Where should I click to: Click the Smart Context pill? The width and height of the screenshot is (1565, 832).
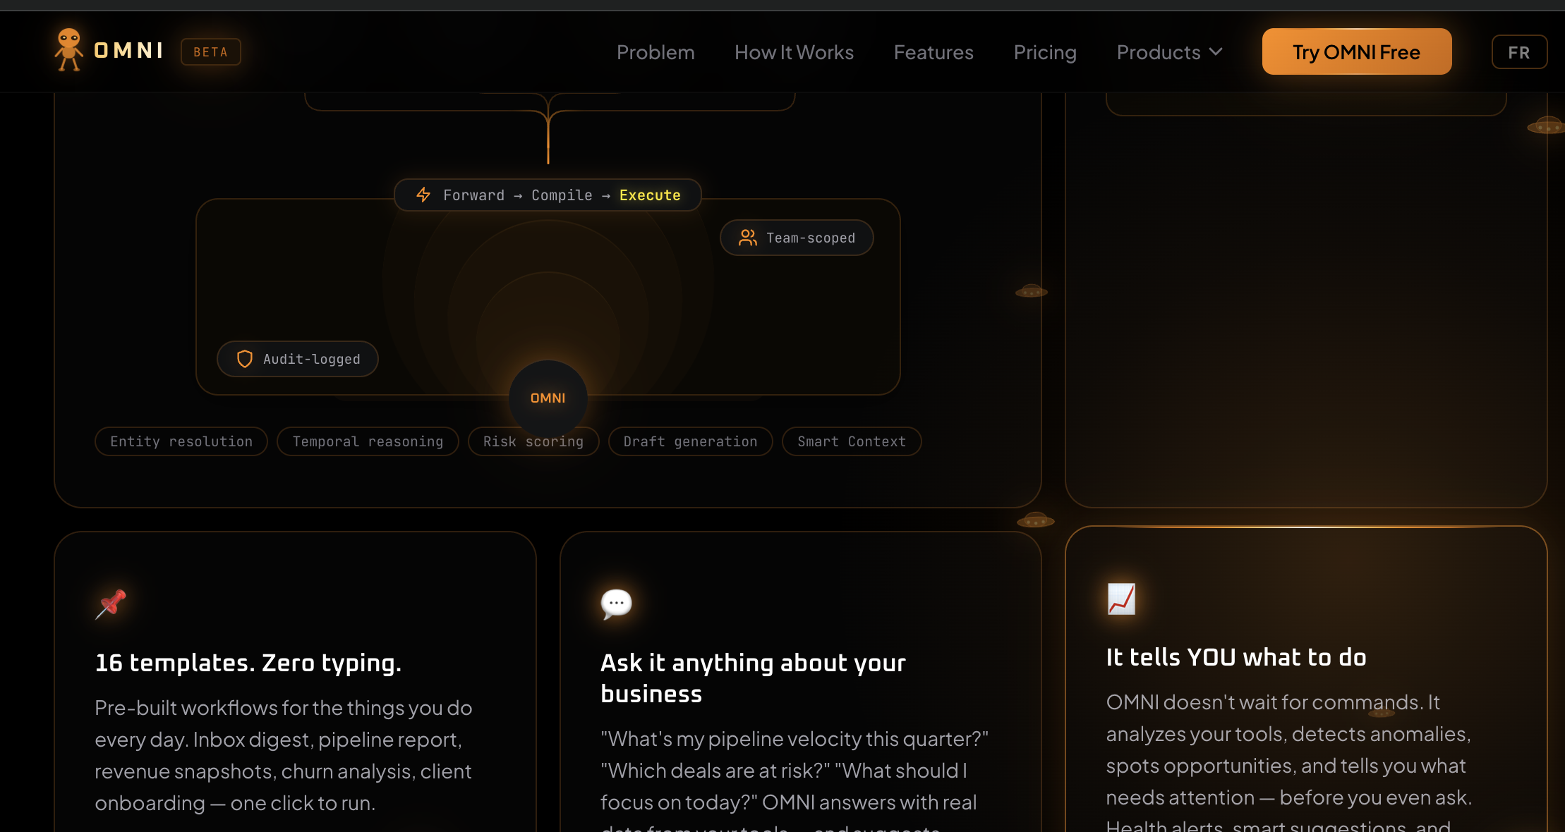(x=851, y=441)
